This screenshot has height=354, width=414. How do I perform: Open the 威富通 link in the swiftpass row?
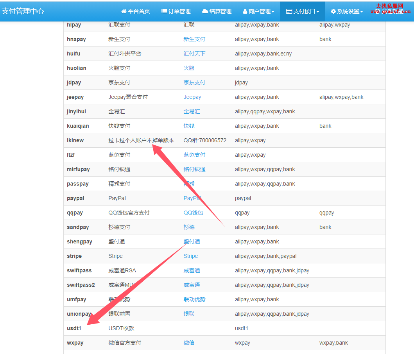(192, 271)
